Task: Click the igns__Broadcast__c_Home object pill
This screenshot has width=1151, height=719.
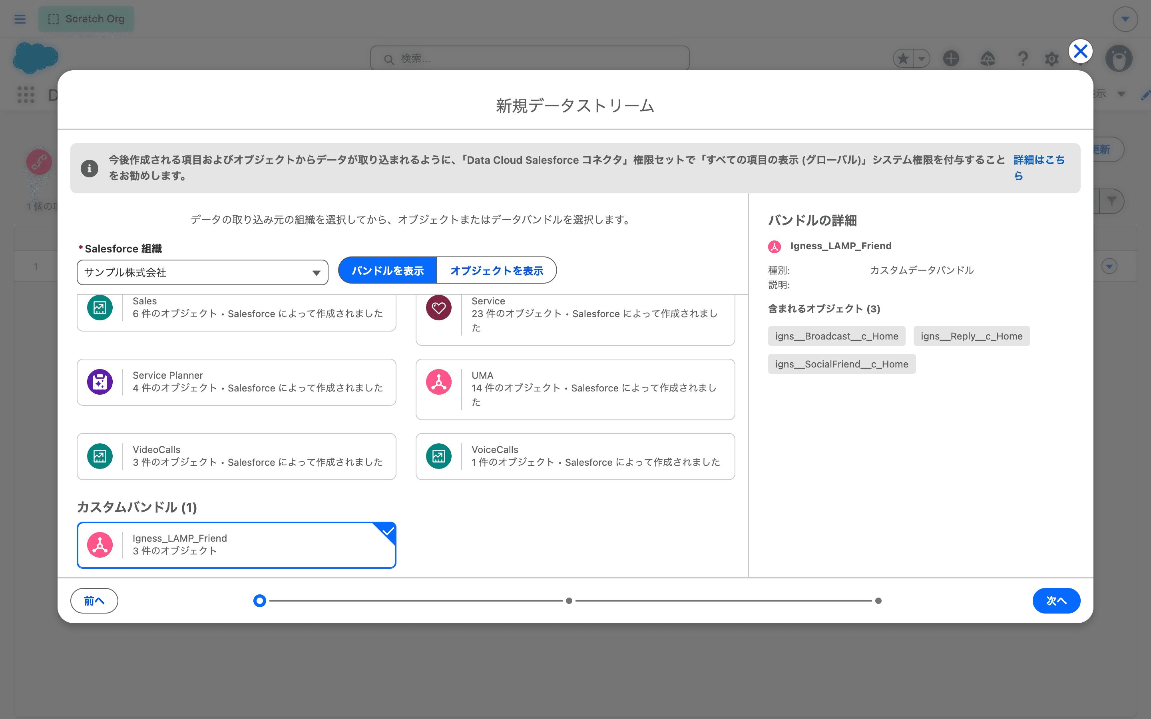Action: pos(836,336)
